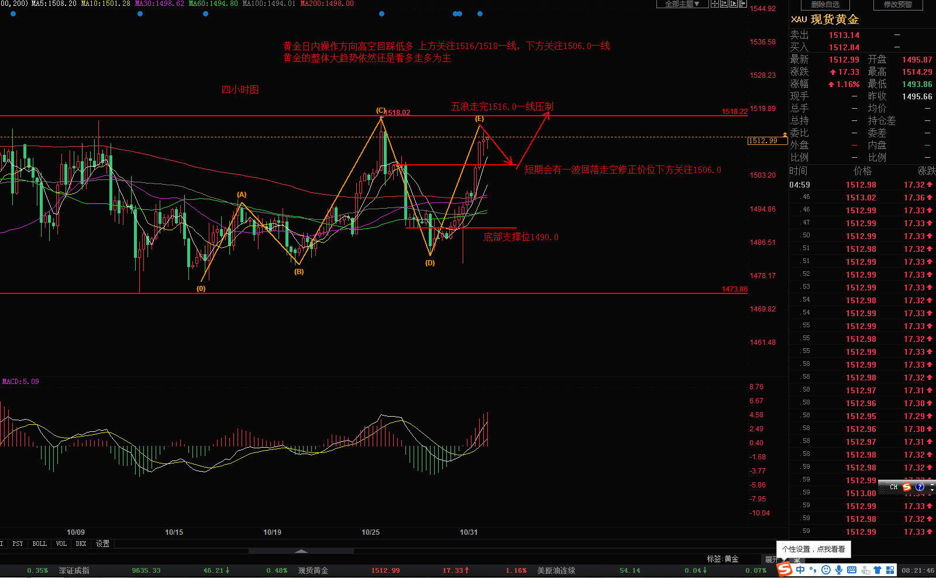This screenshot has height=578, width=936.
Task: Switch to the VOL indicator tab
Action: pyautogui.click(x=61, y=544)
